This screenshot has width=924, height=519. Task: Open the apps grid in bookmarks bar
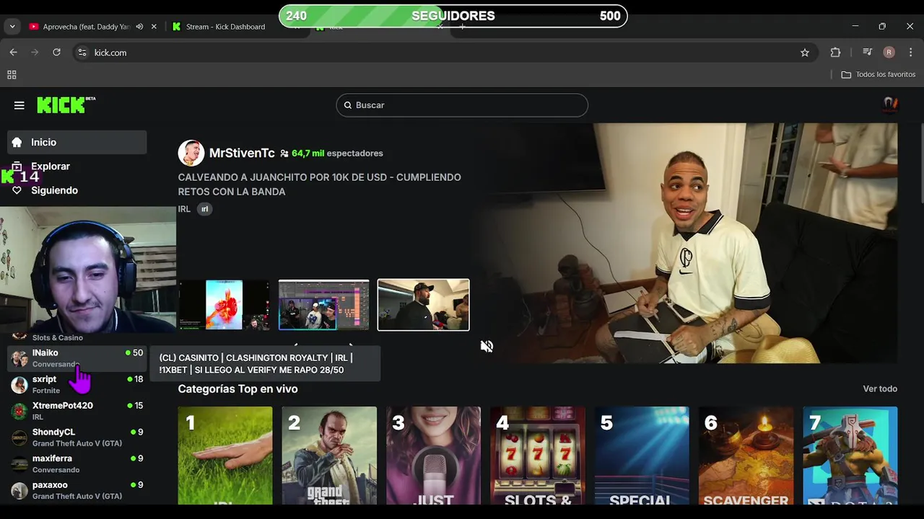pyautogui.click(x=12, y=75)
